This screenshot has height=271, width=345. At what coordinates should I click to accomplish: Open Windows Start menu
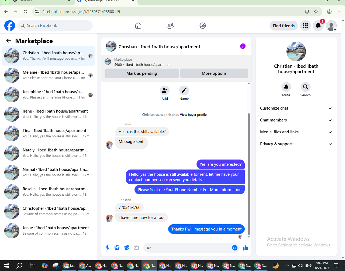coord(6,266)
